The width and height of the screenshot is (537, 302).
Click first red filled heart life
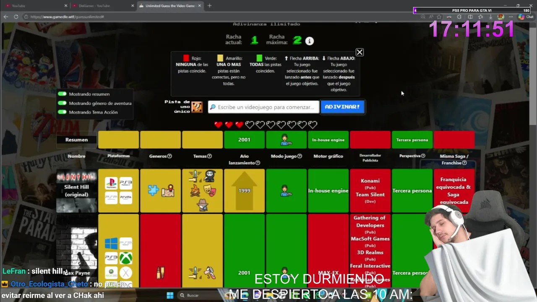point(218,125)
